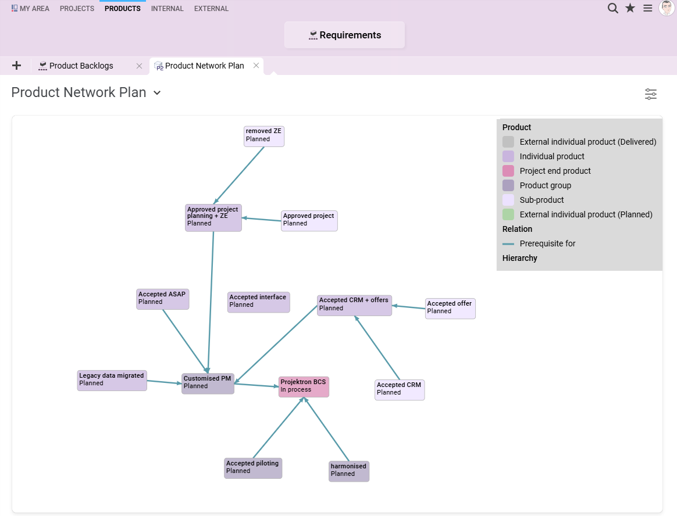Open the hamburger menu icon
677x516 pixels.
[648, 8]
